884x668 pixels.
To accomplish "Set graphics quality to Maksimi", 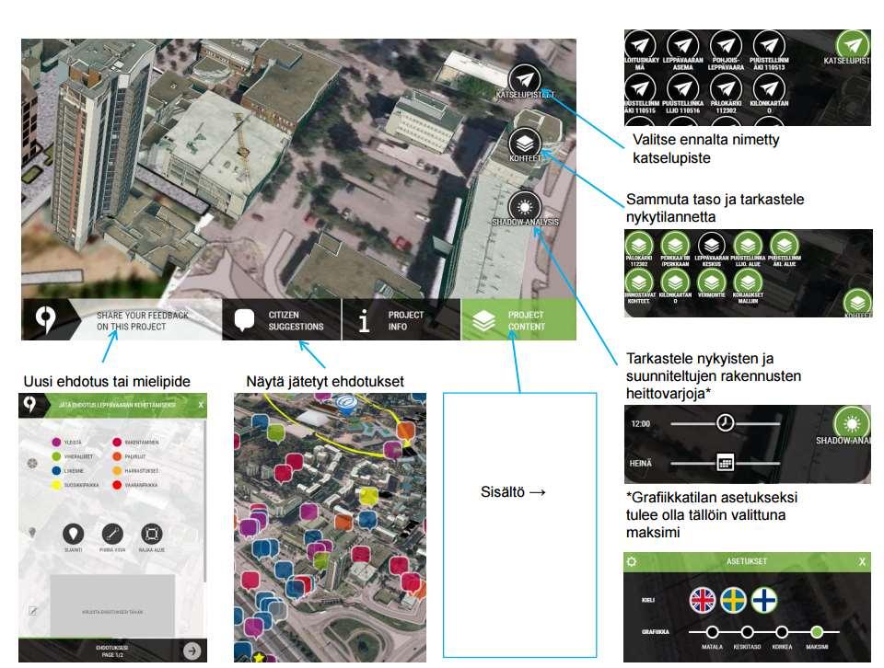I will (x=817, y=631).
